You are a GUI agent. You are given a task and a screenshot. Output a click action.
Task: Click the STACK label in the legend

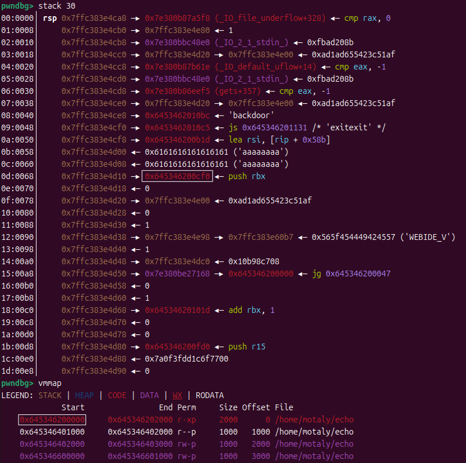[x=50, y=395]
